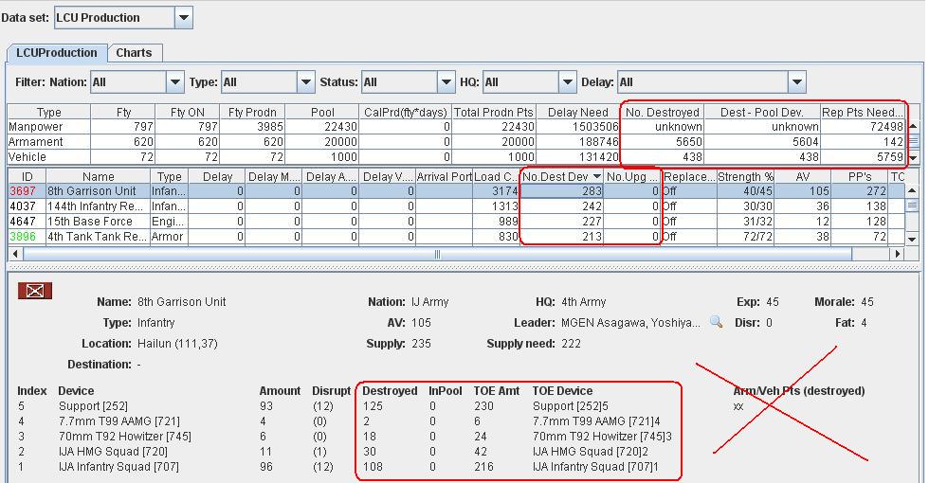929x483 pixels.
Task: Click the IJA HMG Squad [720] device
Action: tap(113, 452)
